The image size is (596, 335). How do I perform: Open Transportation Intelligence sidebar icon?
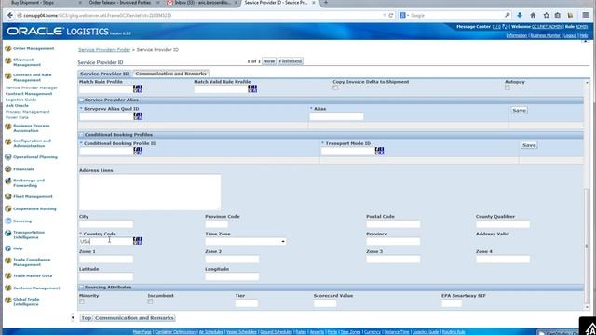(8, 233)
